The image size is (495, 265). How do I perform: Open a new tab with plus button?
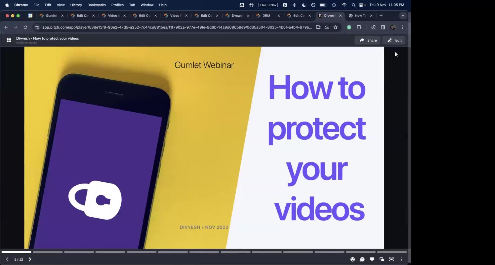381,16
